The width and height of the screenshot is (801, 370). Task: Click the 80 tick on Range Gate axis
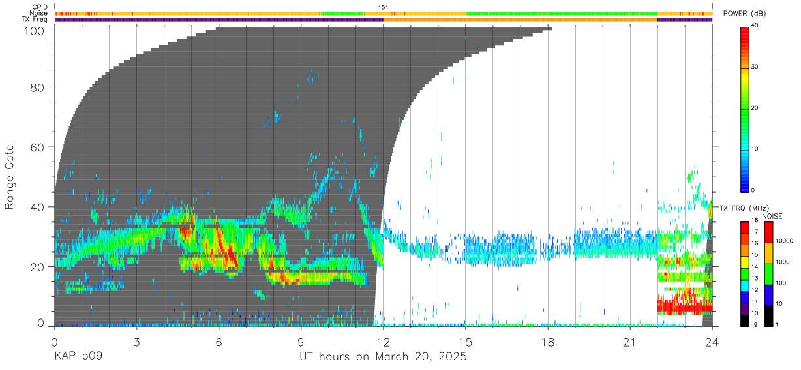[37, 87]
